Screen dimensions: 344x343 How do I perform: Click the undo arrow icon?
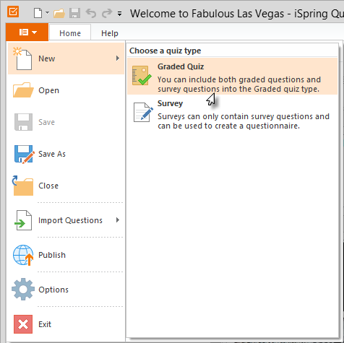click(91, 13)
